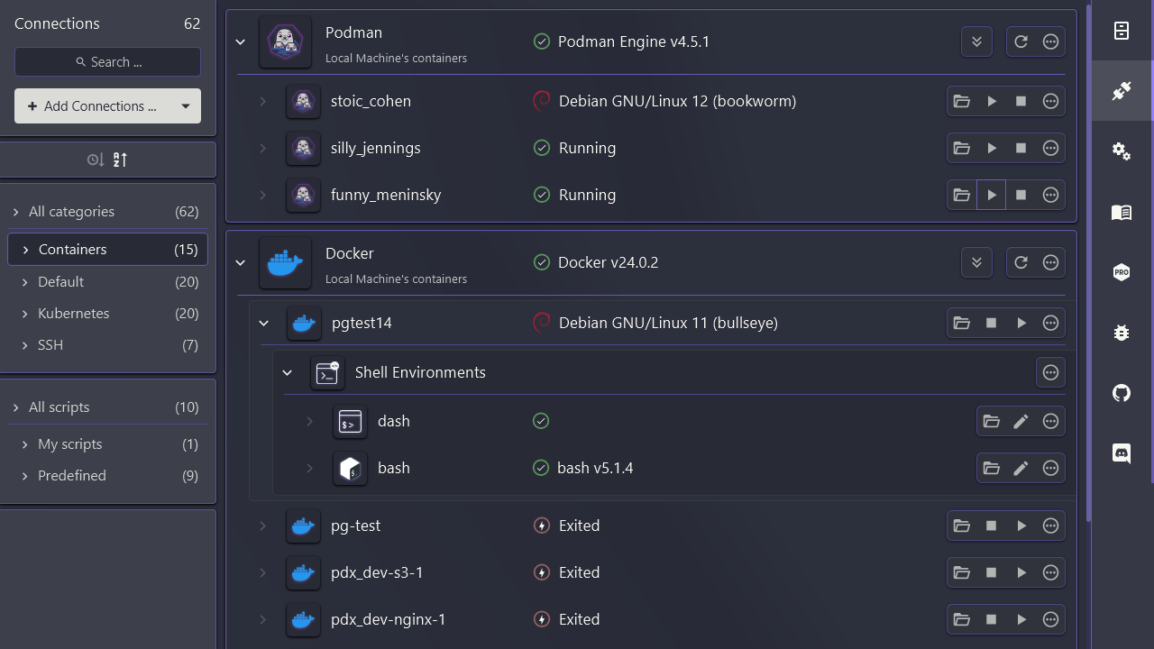
Task: Collapse the Podman section
Action: pyautogui.click(x=241, y=41)
